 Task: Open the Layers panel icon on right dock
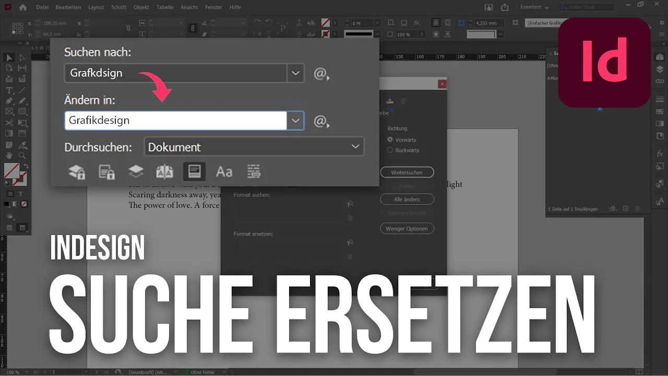[x=660, y=69]
